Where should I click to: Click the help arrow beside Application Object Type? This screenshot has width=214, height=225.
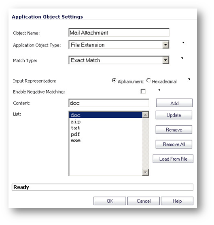coord(183,42)
